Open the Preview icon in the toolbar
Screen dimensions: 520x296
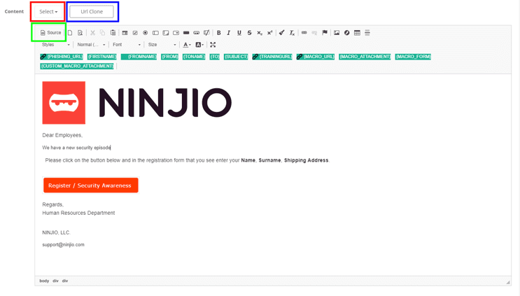pyautogui.click(x=80, y=32)
